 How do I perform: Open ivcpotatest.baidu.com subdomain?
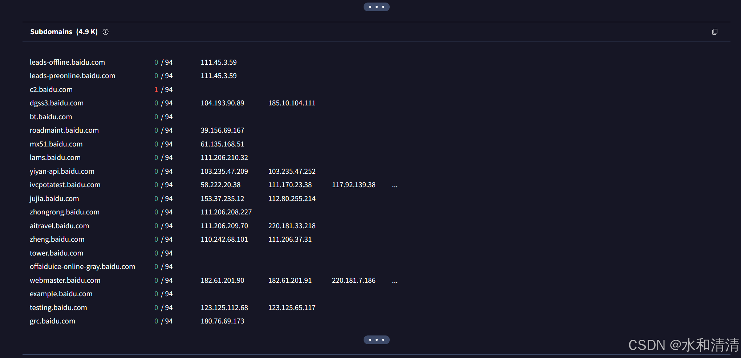(65, 185)
